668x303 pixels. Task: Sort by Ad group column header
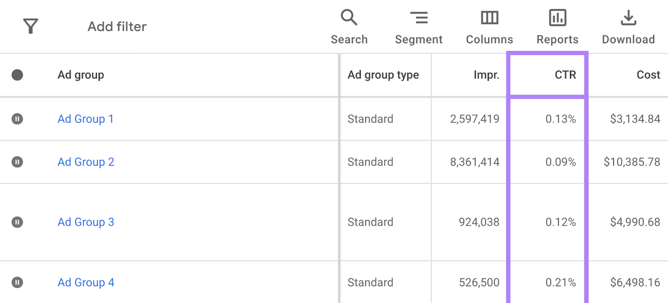pyautogui.click(x=81, y=75)
